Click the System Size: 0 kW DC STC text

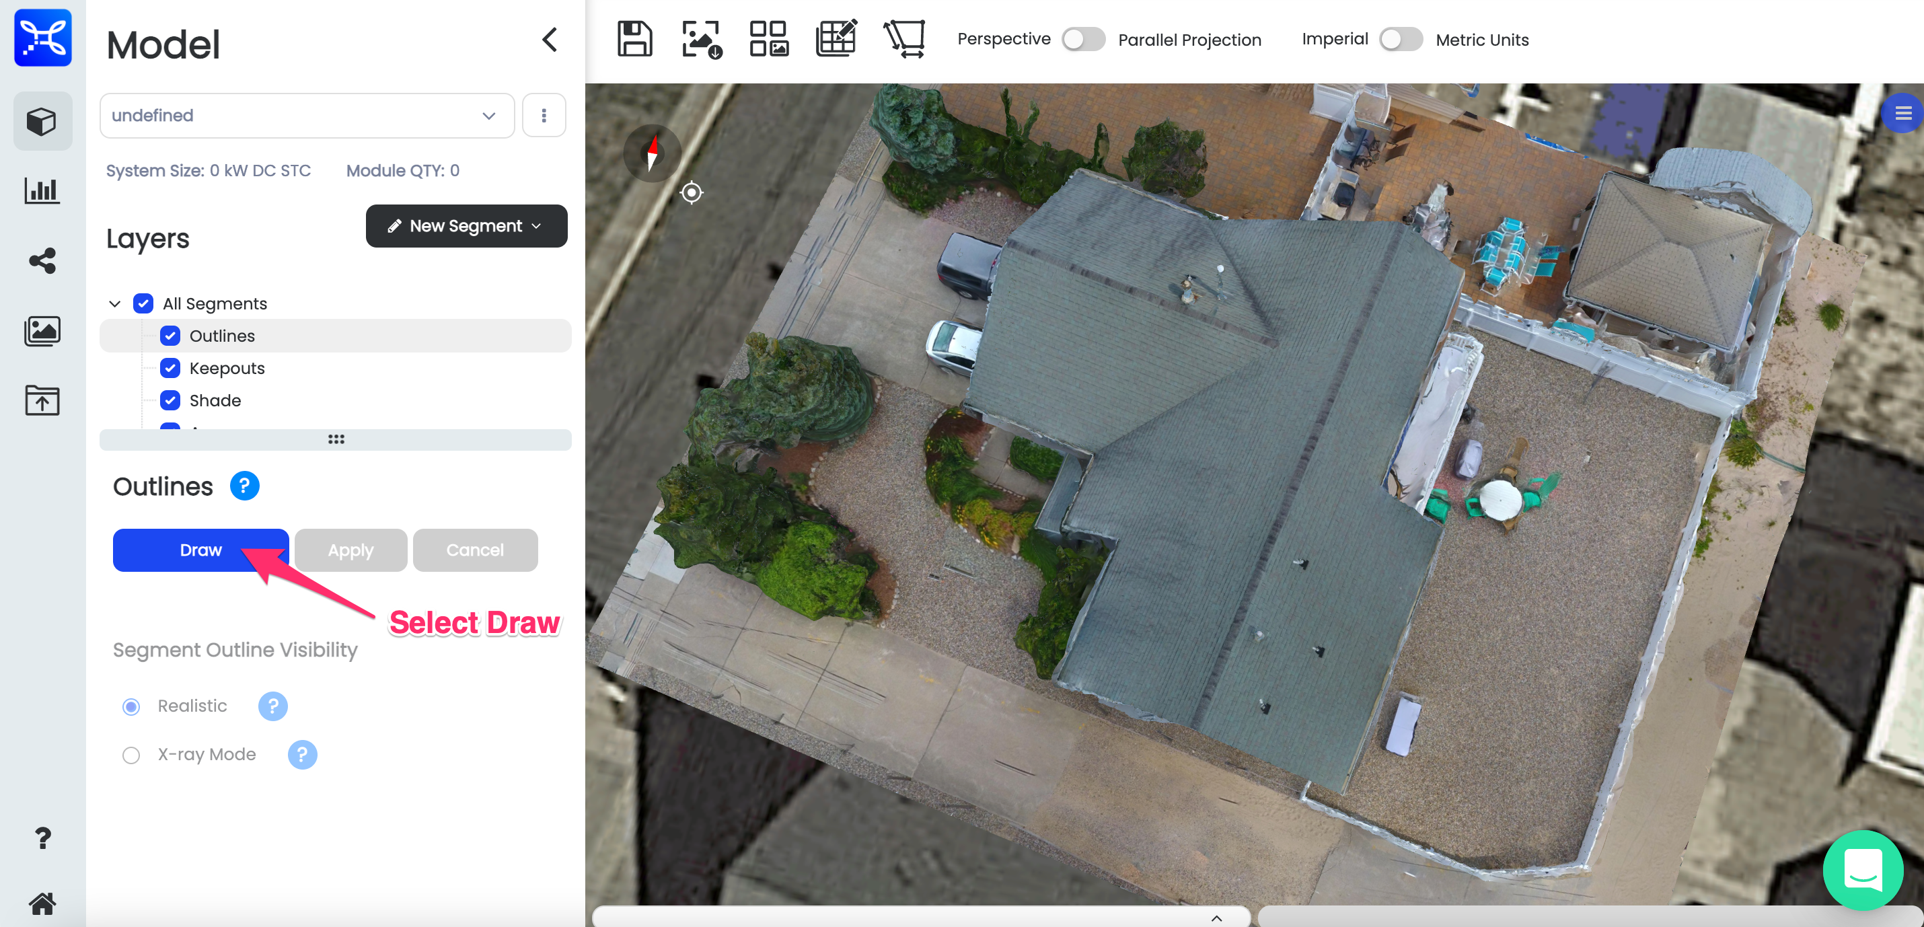click(x=209, y=170)
